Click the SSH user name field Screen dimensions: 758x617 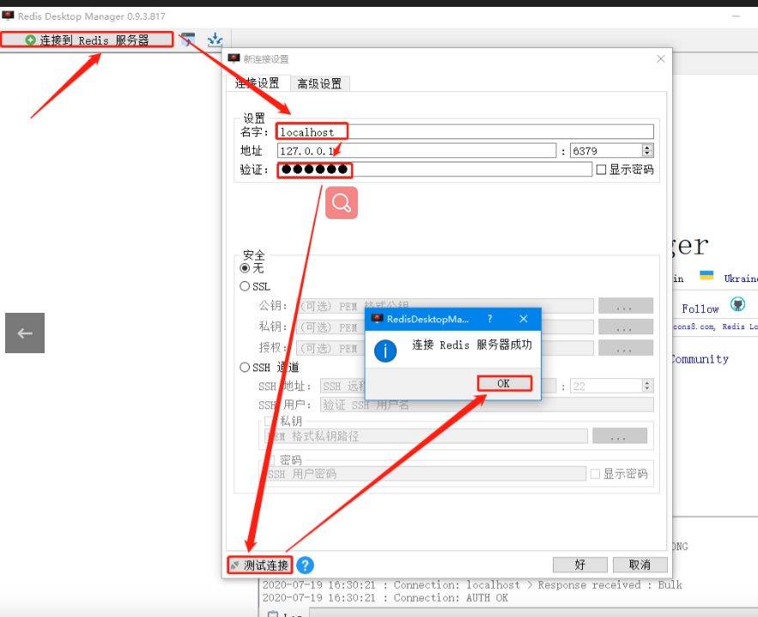pos(487,405)
